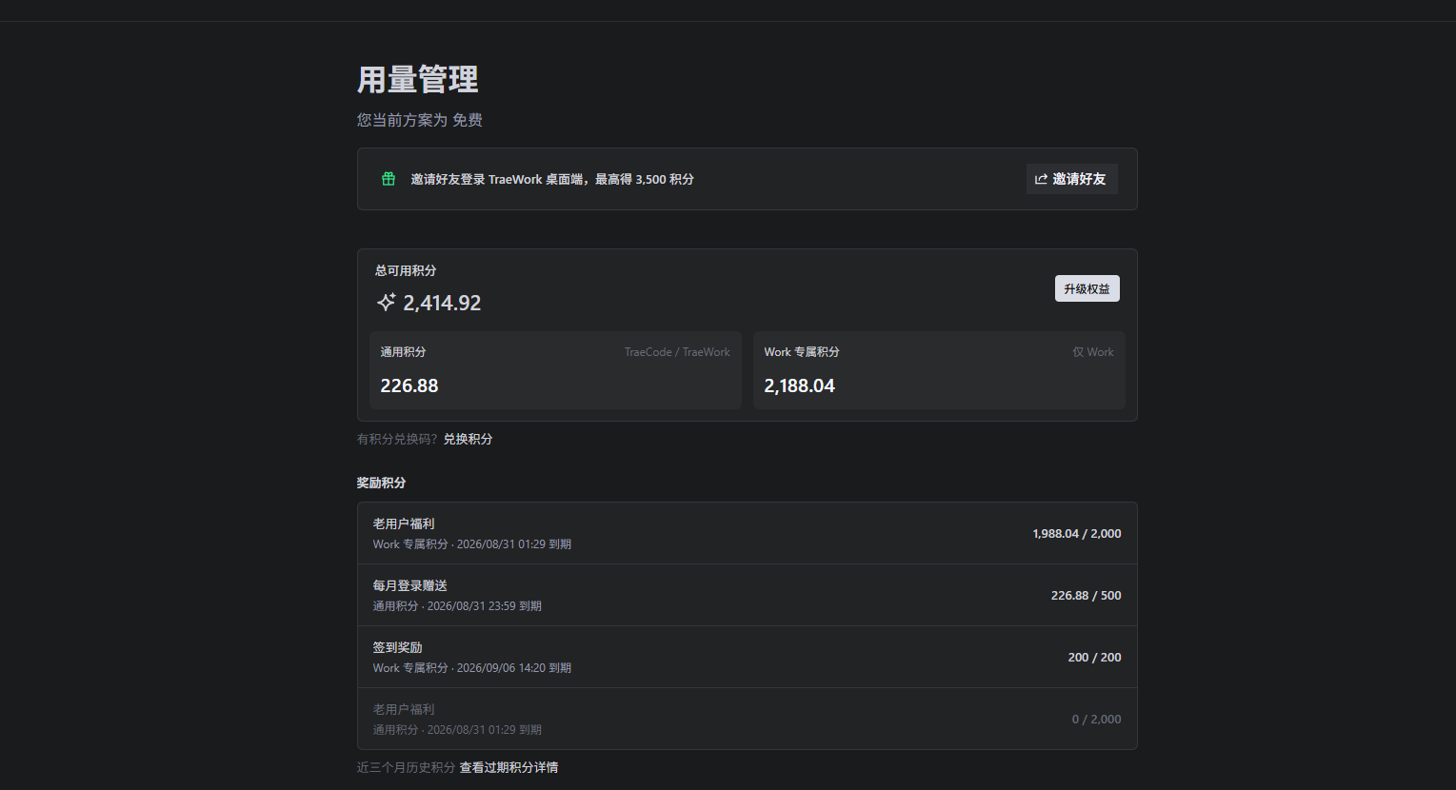1456x790 pixels.
Task: Click the sparkle icon beside 2,414.92
Action: (386, 303)
